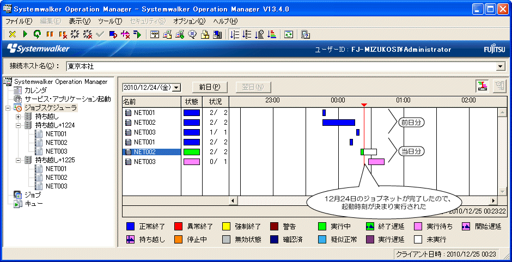The image size is (512, 262).
Task: Collapse the 持ち越し+1224 tree node
Action: tap(19, 125)
